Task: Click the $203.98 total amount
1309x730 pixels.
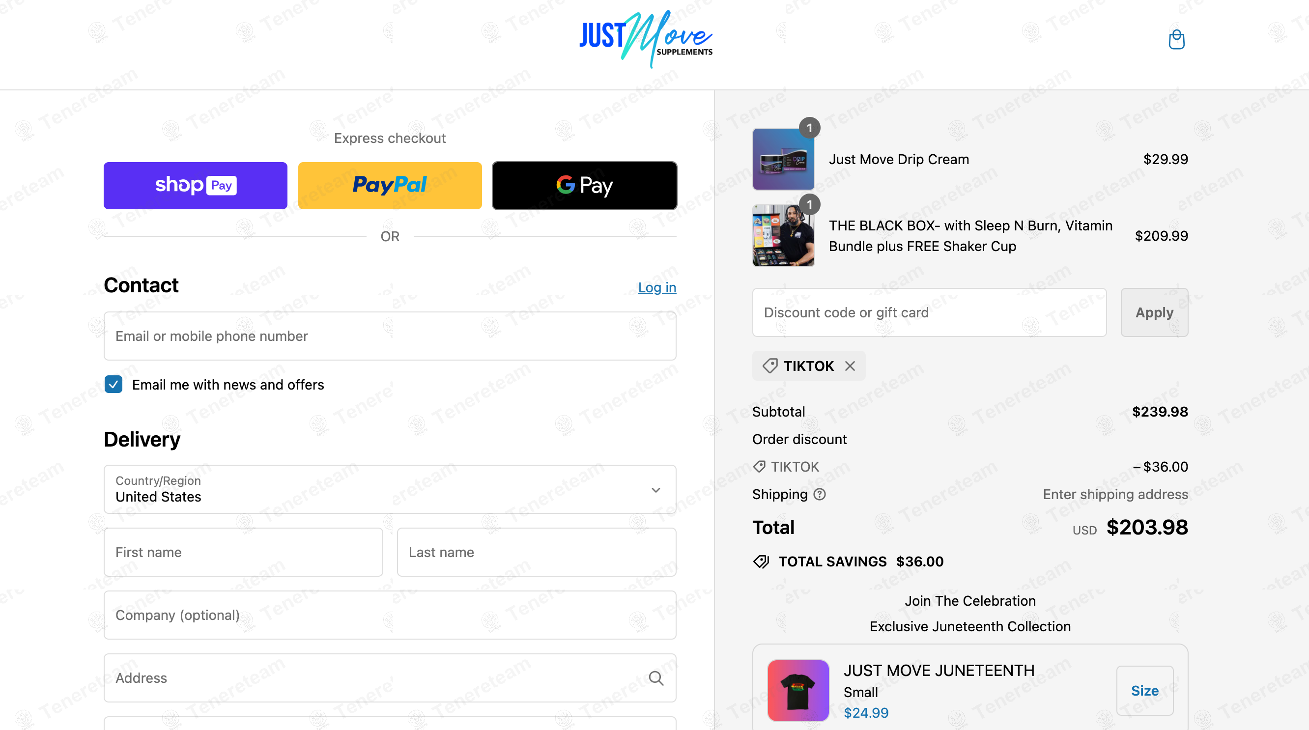Action: click(1147, 527)
